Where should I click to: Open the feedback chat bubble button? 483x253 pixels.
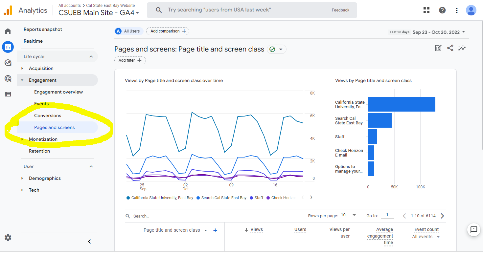click(473, 230)
